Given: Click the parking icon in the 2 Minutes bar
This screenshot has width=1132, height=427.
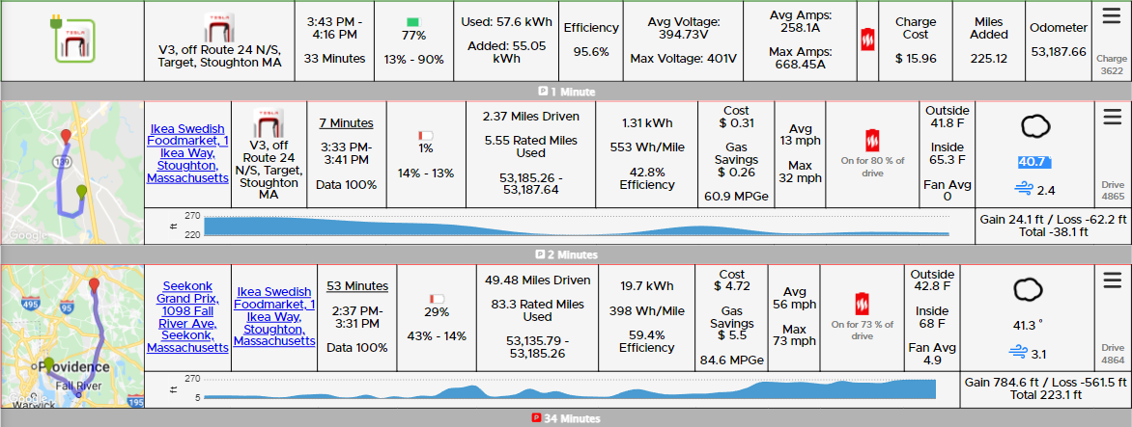Looking at the screenshot, I should [x=539, y=254].
